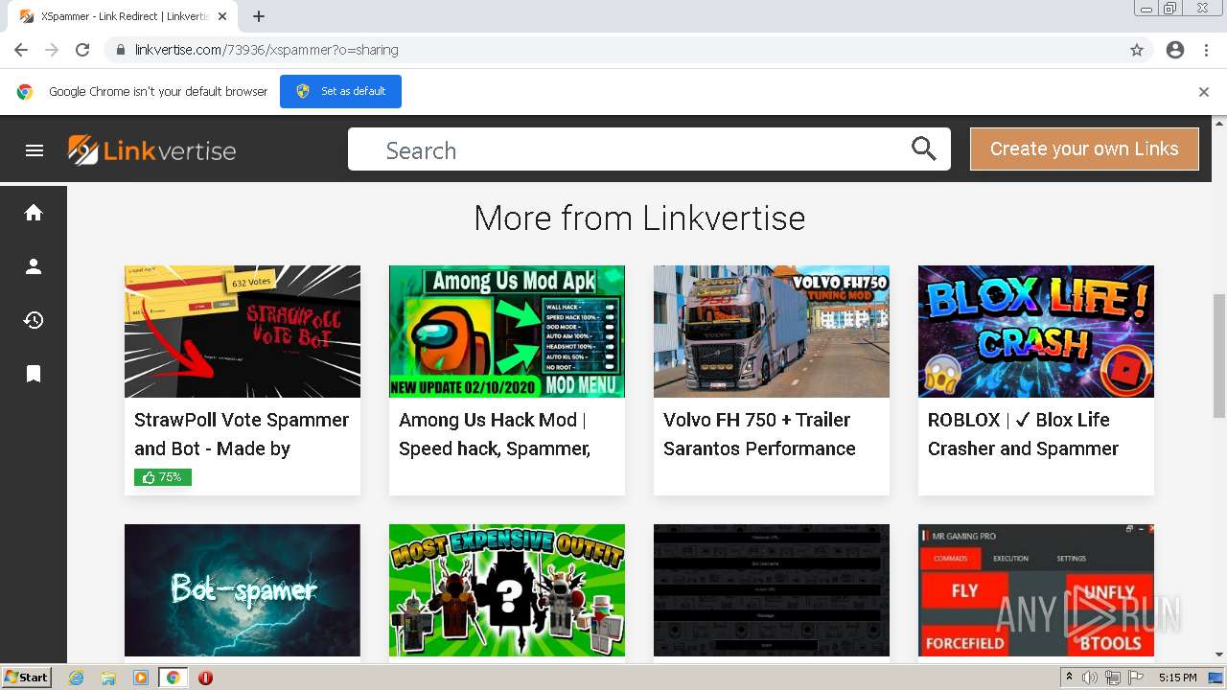1227x690 pixels.
Task: Go back in Chrome
Action: click(x=21, y=50)
